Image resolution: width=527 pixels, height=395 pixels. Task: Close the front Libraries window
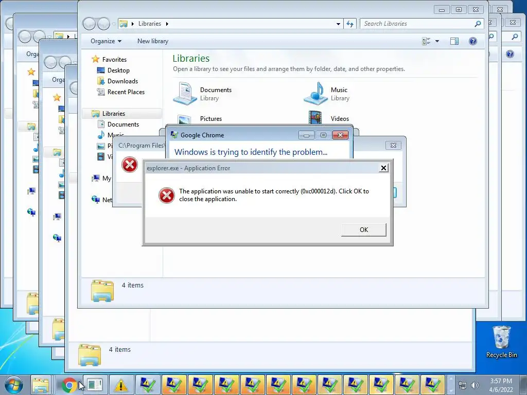coord(476,10)
